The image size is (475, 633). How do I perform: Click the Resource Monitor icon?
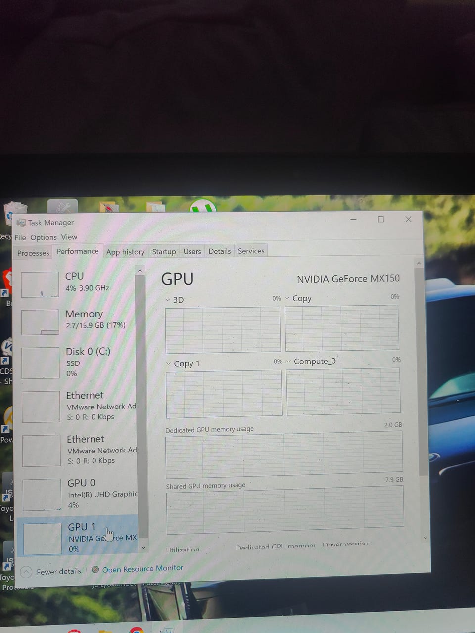[95, 570]
